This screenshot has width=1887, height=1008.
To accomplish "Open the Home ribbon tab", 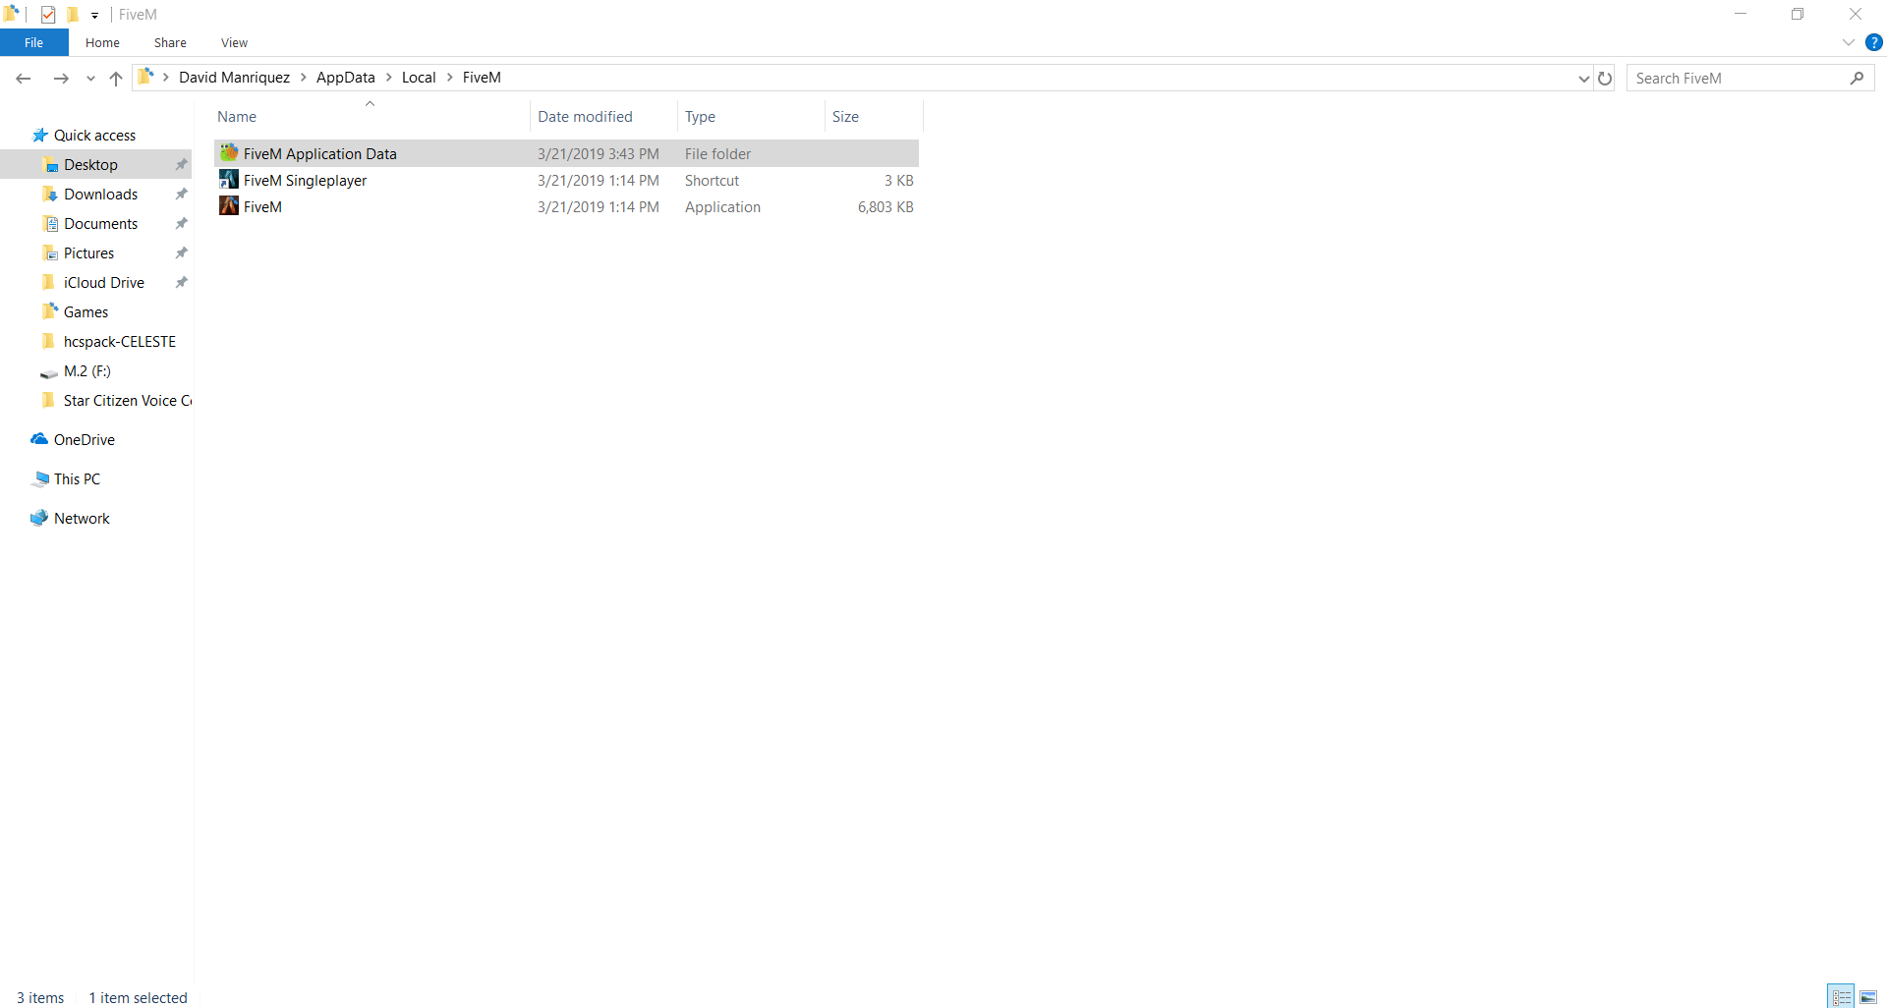I will point(102,42).
